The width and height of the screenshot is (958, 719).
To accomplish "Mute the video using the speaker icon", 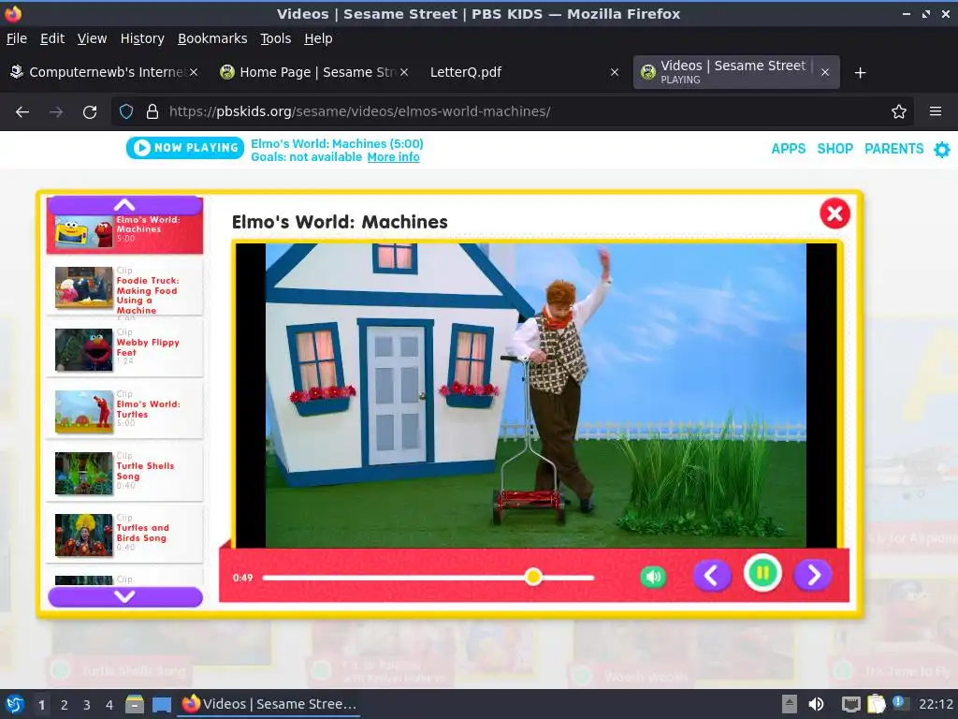I will [652, 577].
